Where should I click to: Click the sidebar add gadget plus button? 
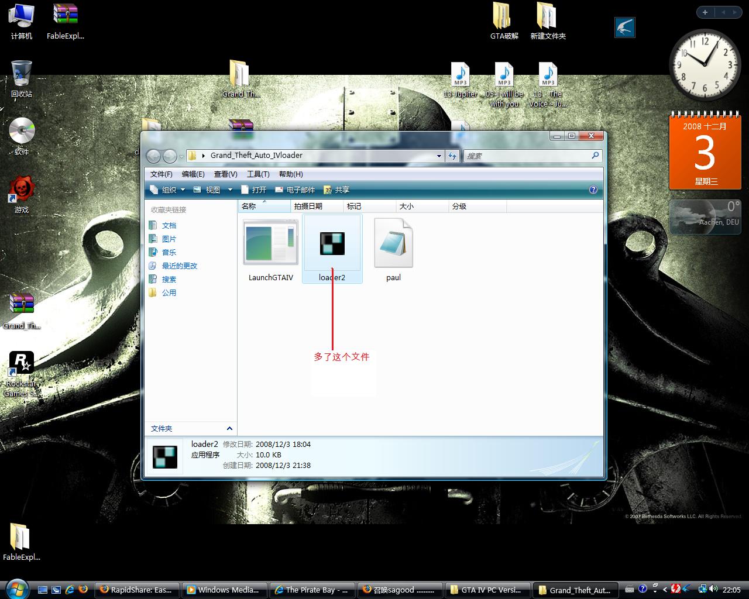[705, 12]
